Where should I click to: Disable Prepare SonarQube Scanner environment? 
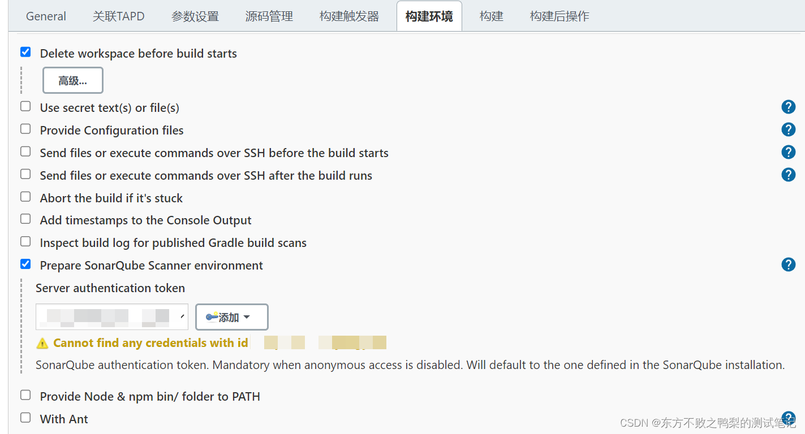[25, 263]
